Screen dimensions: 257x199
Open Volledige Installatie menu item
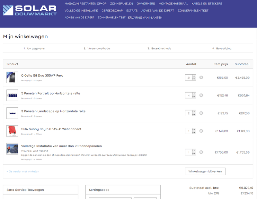click(x=81, y=11)
